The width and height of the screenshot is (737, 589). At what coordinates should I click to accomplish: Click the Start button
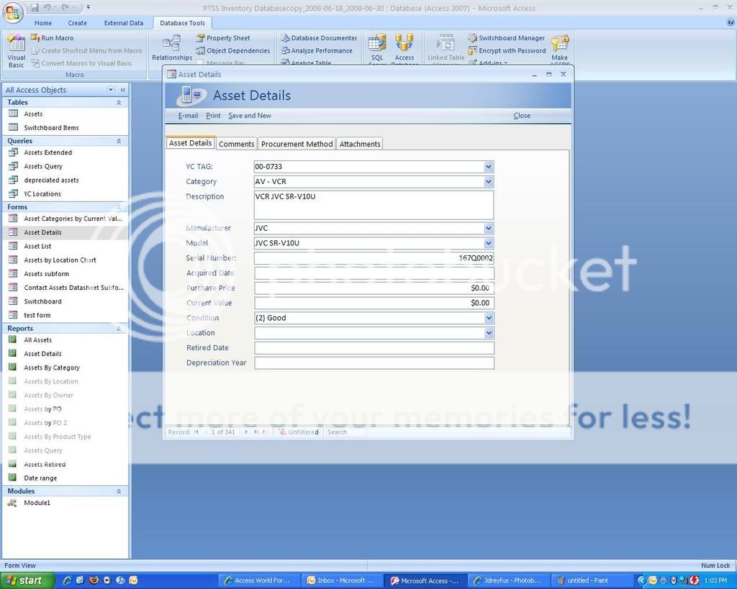pos(27,580)
